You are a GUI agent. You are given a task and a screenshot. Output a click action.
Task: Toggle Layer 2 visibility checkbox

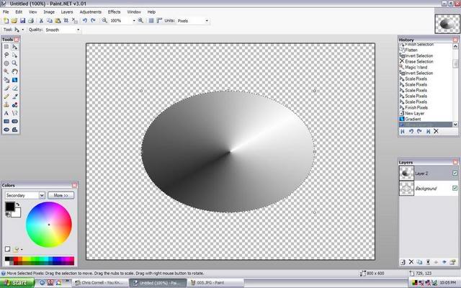[x=455, y=173]
